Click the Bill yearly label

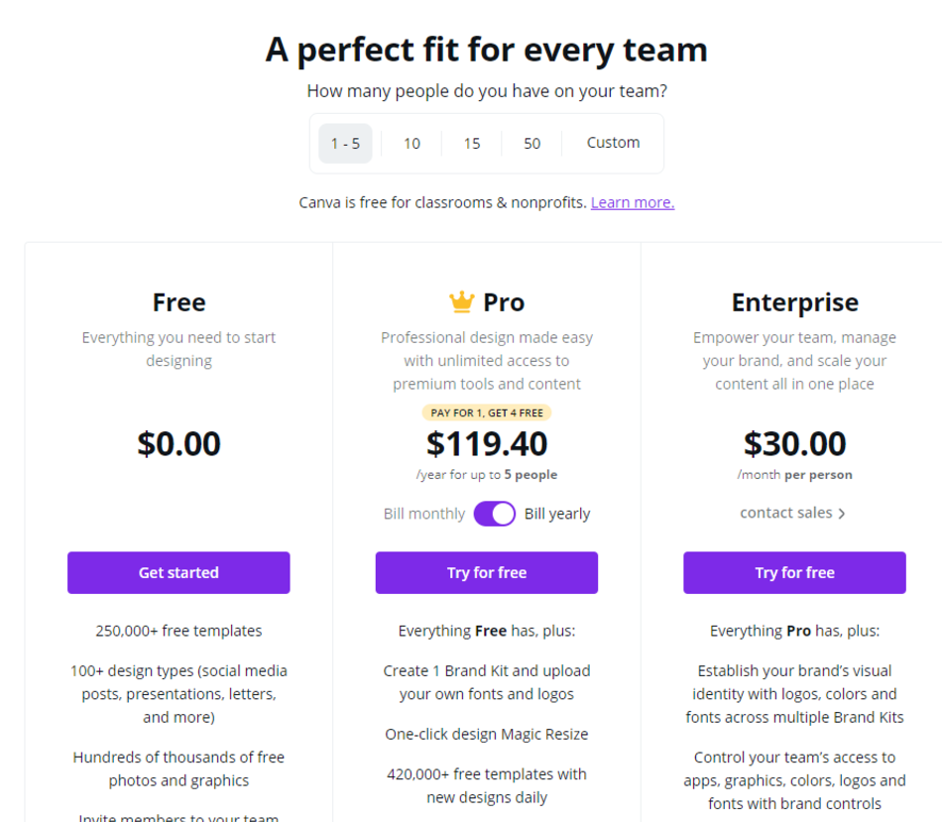click(557, 514)
